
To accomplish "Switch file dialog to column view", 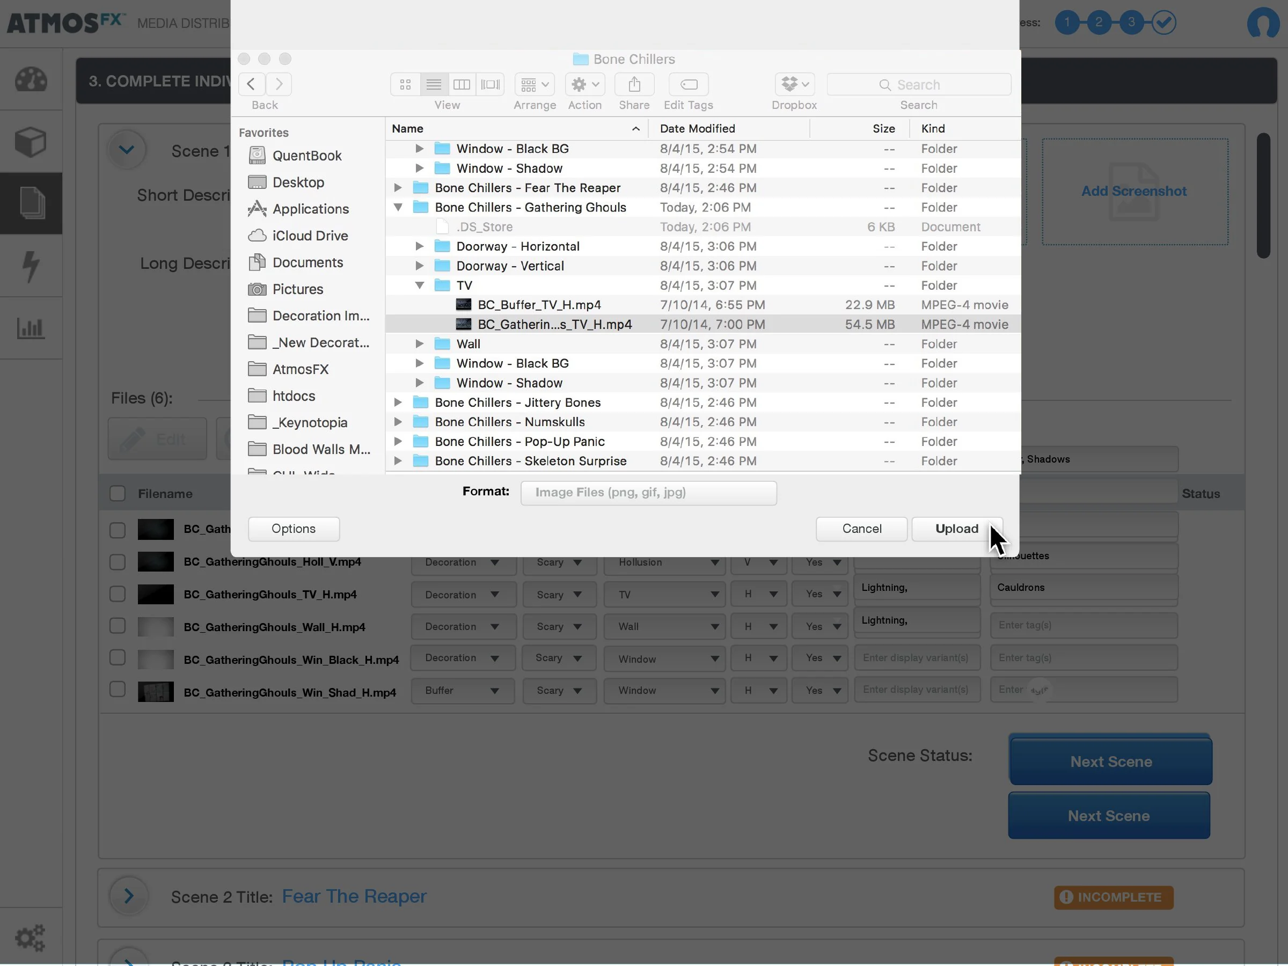I will click(x=462, y=84).
